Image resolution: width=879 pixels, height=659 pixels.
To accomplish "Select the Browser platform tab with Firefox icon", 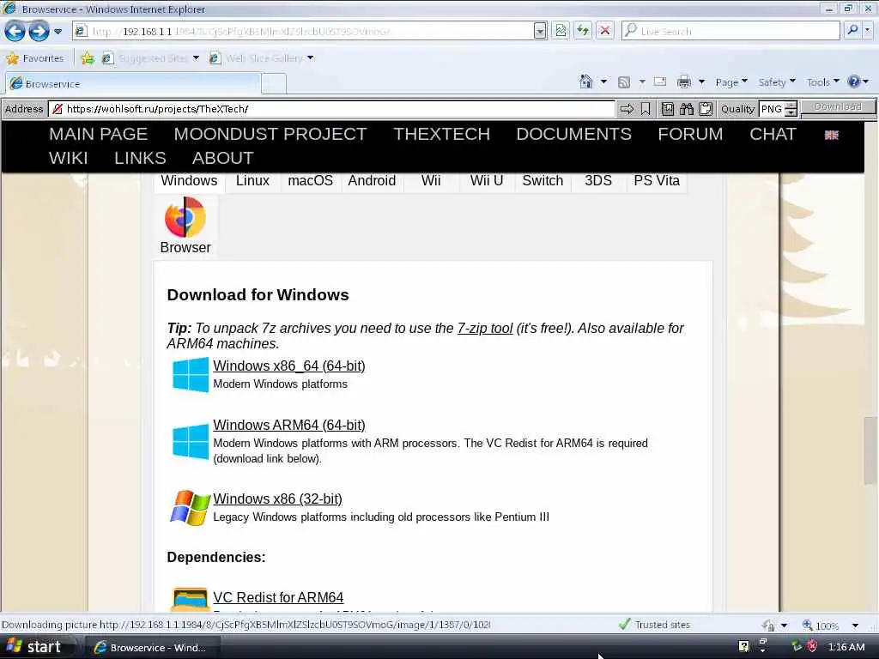I will point(185,227).
